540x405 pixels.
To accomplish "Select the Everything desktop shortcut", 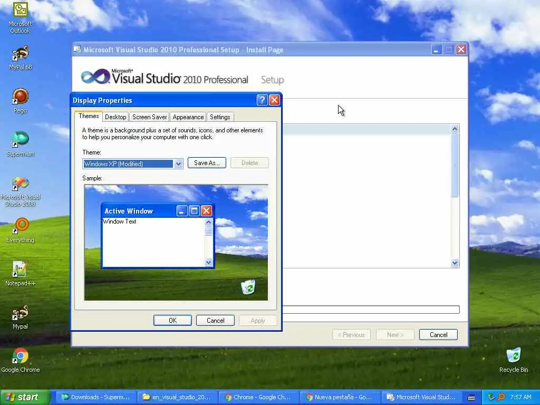I will pos(21,230).
